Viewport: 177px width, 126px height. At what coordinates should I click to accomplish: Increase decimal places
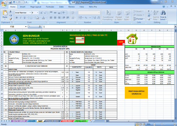[x=95, y=18]
